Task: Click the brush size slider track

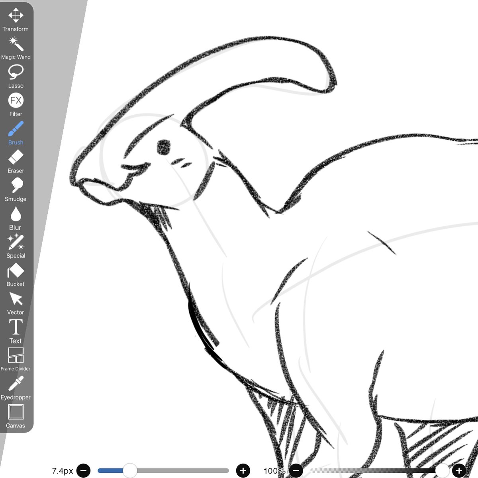Action: pyautogui.click(x=163, y=470)
